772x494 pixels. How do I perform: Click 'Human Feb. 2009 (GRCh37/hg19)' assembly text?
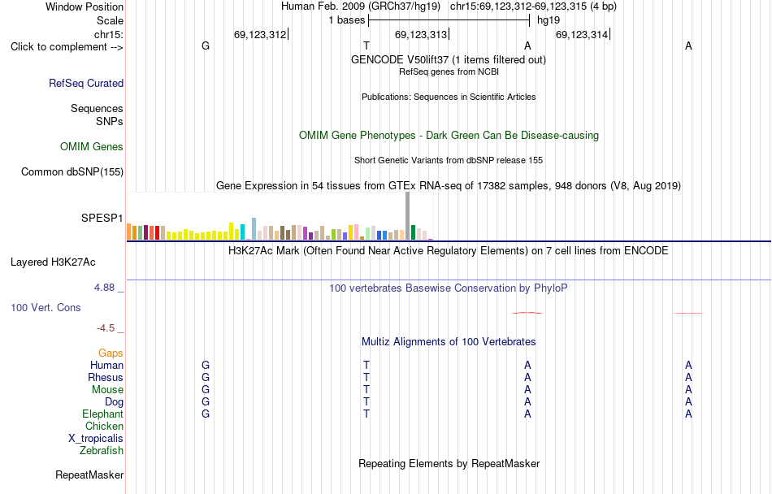tap(361, 6)
